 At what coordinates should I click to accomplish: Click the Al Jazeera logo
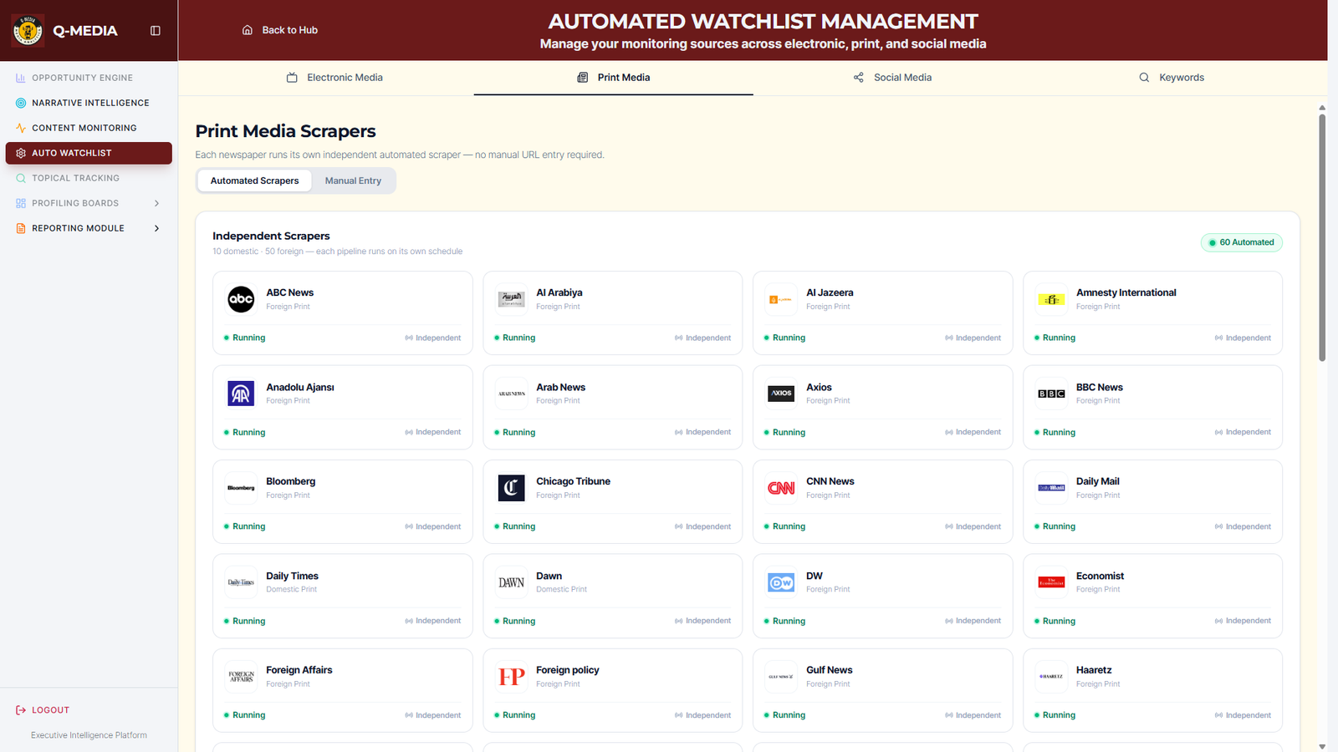[781, 299]
